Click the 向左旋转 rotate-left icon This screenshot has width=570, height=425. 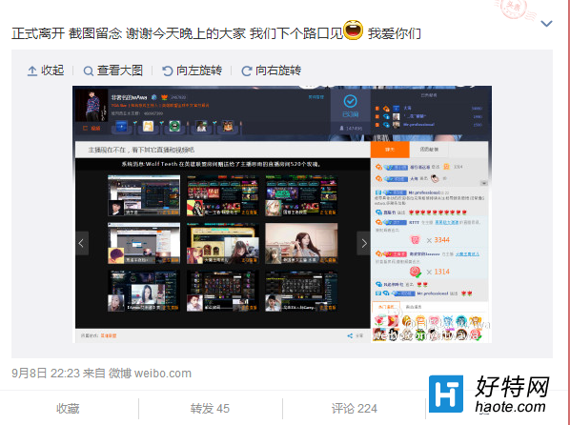(x=167, y=71)
